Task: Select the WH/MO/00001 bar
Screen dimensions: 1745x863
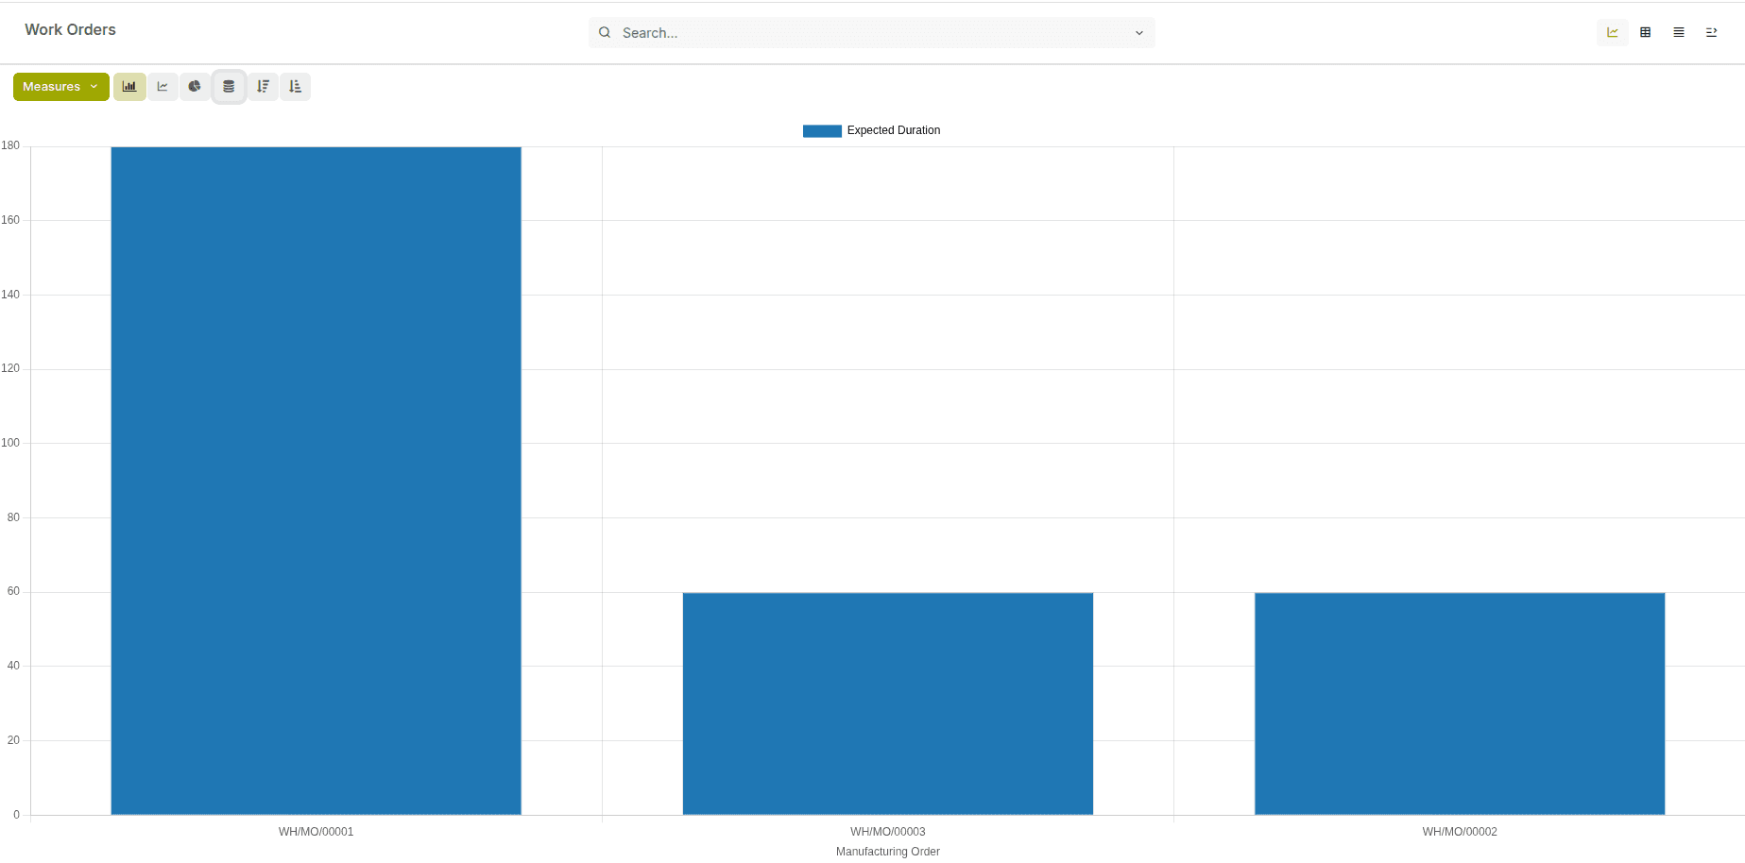Action: pos(316,472)
